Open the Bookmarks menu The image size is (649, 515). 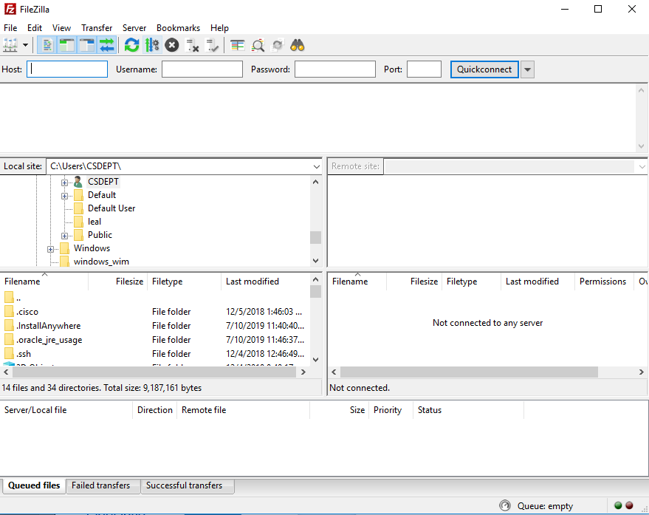179,28
